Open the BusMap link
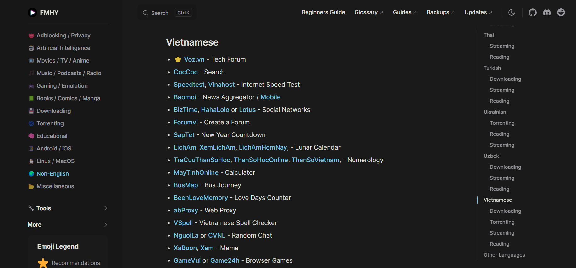The height and width of the screenshot is (268, 576). pyautogui.click(x=186, y=185)
